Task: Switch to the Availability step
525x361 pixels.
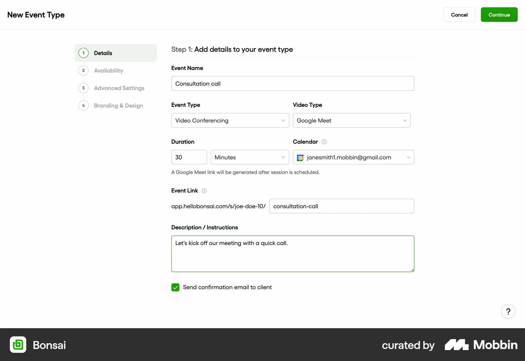Action: coord(109,71)
